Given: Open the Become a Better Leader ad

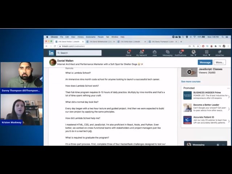Looking at the screenshot, I should coord(206,105).
